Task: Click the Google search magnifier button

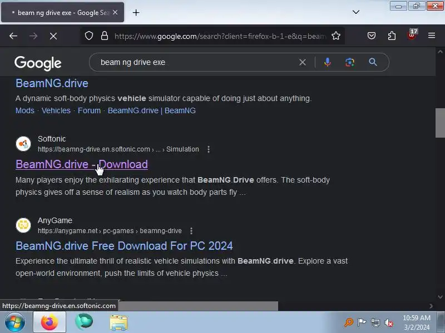Action: [373, 62]
